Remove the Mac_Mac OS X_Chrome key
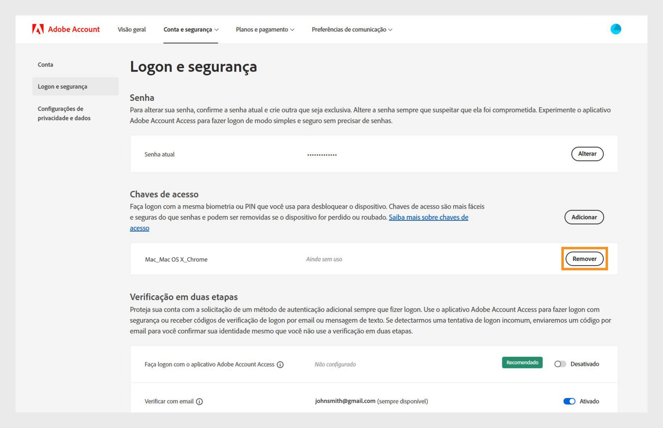The image size is (663, 428). (584, 259)
